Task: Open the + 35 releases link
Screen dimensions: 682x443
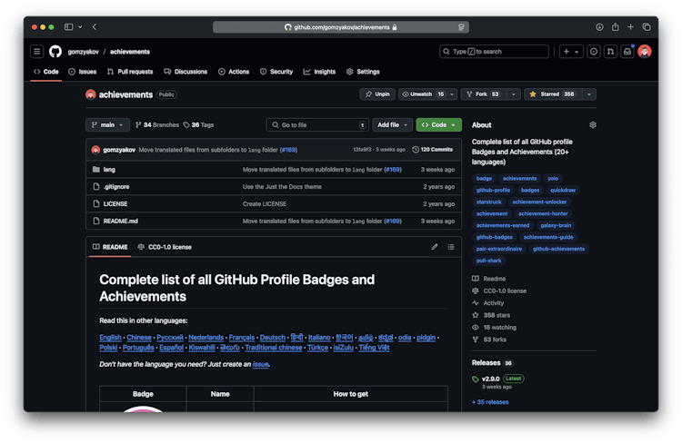Action: (x=490, y=402)
